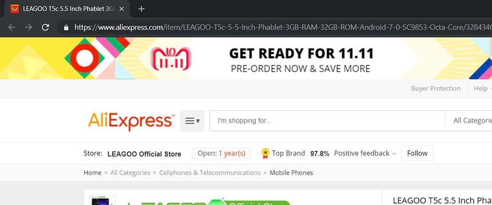The image size is (492, 205).
Task: Click the AliExpress logo
Action: click(x=131, y=121)
